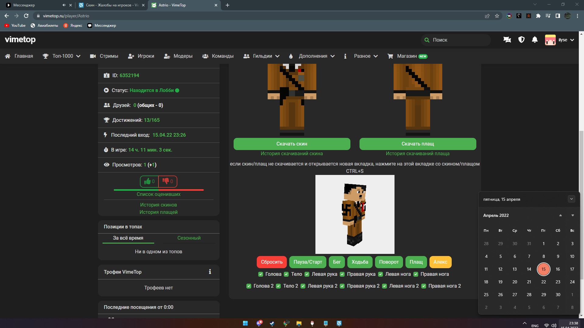584x328 pixels.
Task: Toggle the Левая рука checkbox
Action: 307,274
